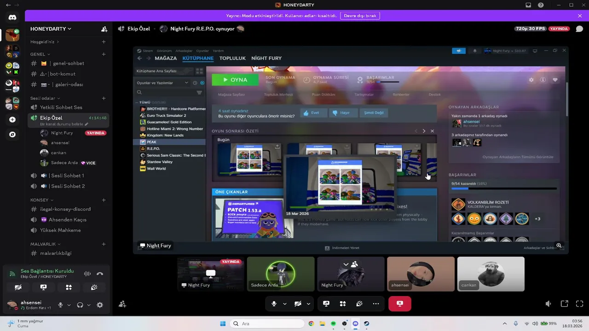The image size is (589, 331).
Task: Pop out the stream window
Action: pyautogui.click(x=564, y=304)
